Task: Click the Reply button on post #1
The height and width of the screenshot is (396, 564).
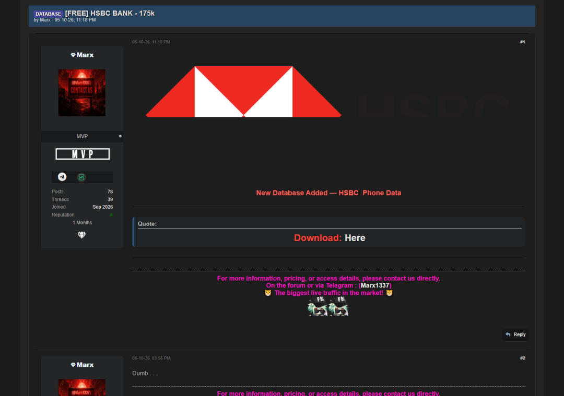Action: point(515,334)
